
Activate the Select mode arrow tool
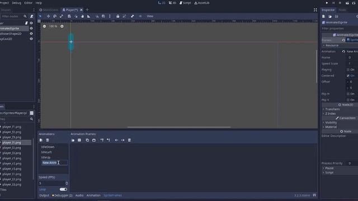(x=40, y=16)
